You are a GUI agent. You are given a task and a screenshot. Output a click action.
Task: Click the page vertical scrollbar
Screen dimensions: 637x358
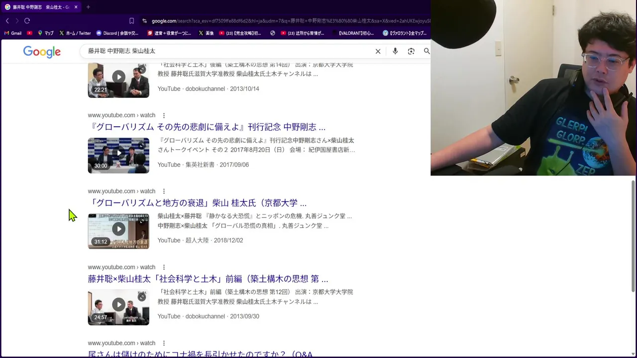(634, 236)
